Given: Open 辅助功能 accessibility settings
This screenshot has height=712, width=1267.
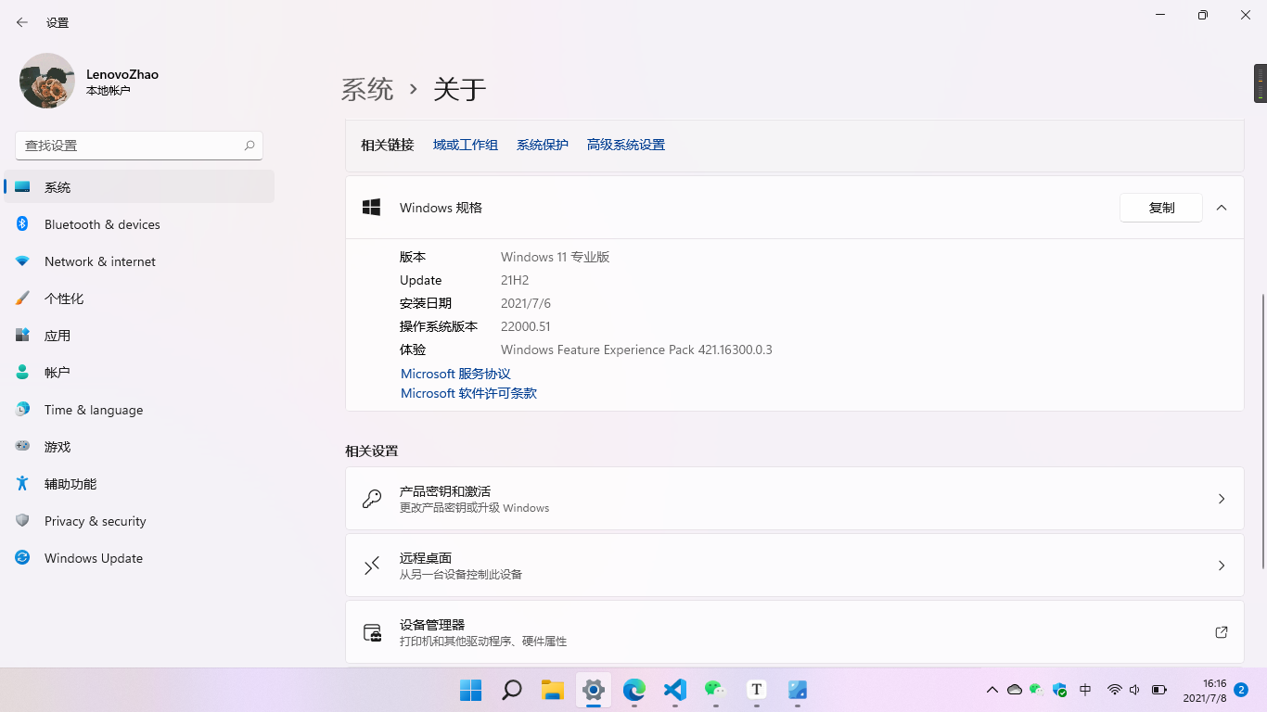Looking at the screenshot, I should [x=139, y=484].
